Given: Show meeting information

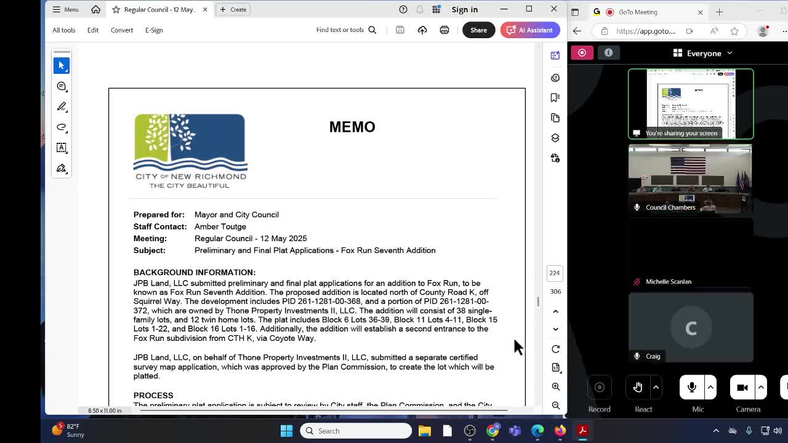Looking at the screenshot, I should point(608,53).
